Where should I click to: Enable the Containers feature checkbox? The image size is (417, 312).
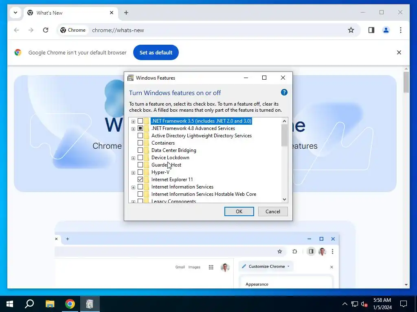point(140,143)
